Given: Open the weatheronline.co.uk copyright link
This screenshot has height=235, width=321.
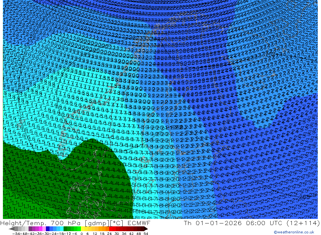Looking at the screenshot, I should tap(294, 232).
